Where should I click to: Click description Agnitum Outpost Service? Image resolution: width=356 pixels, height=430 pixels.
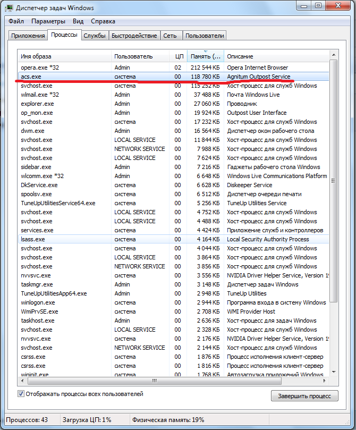pos(258,77)
